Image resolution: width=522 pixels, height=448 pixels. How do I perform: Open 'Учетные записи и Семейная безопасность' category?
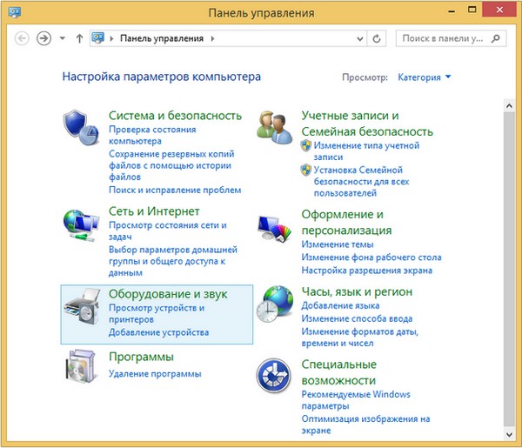click(367, 124)
